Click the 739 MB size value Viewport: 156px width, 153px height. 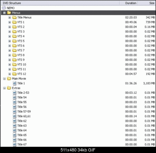point(150,22)
